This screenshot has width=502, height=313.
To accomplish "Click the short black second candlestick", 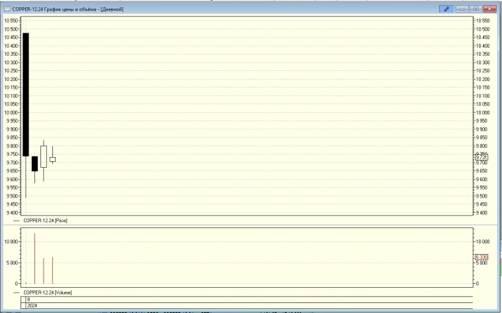I will tap(34, 164).
